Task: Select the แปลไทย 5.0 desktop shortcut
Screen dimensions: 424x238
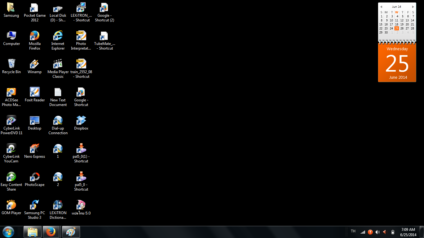Action: 81,208
